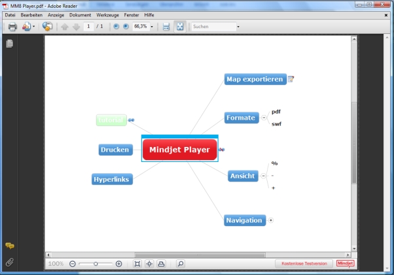Open the Create PDF online icon
The height and width of the screenshot is (275, 394).
click(26, 27)
